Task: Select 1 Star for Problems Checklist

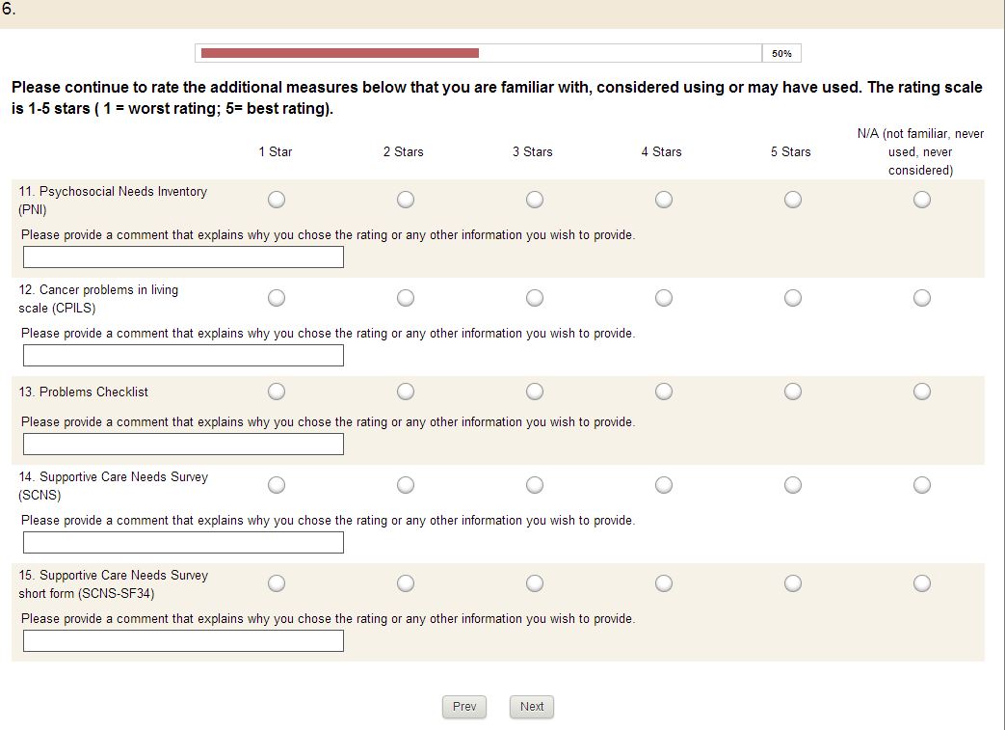Action: pos(277,392)
